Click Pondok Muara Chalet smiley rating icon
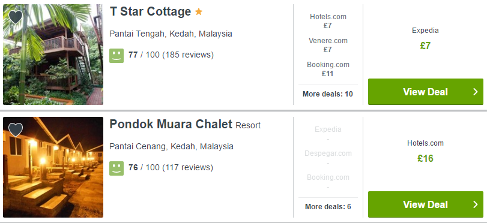 pyautogui.click(x=116, y=168)
